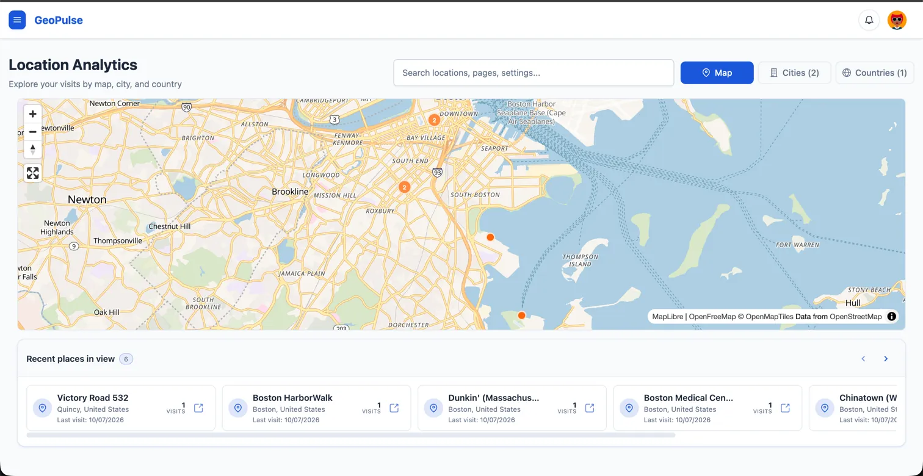Open Dunkin' (Massachus... external link icon

pyautogui.click(x=590, y=408)
